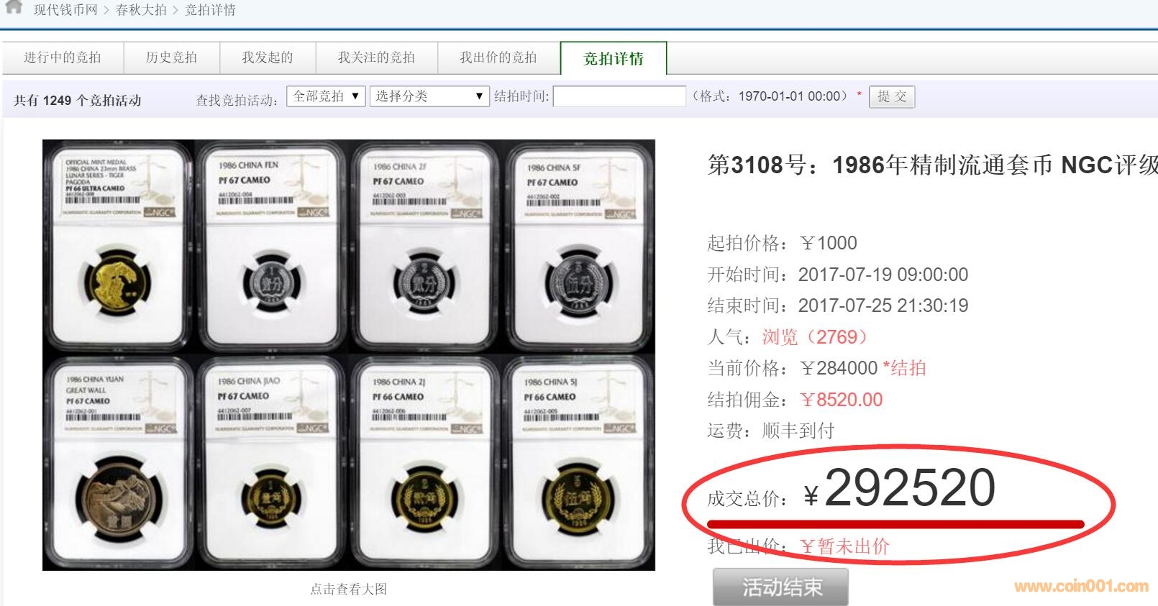
Task: Click the 浏览(2769) popularity link
Action: point(816,337)
